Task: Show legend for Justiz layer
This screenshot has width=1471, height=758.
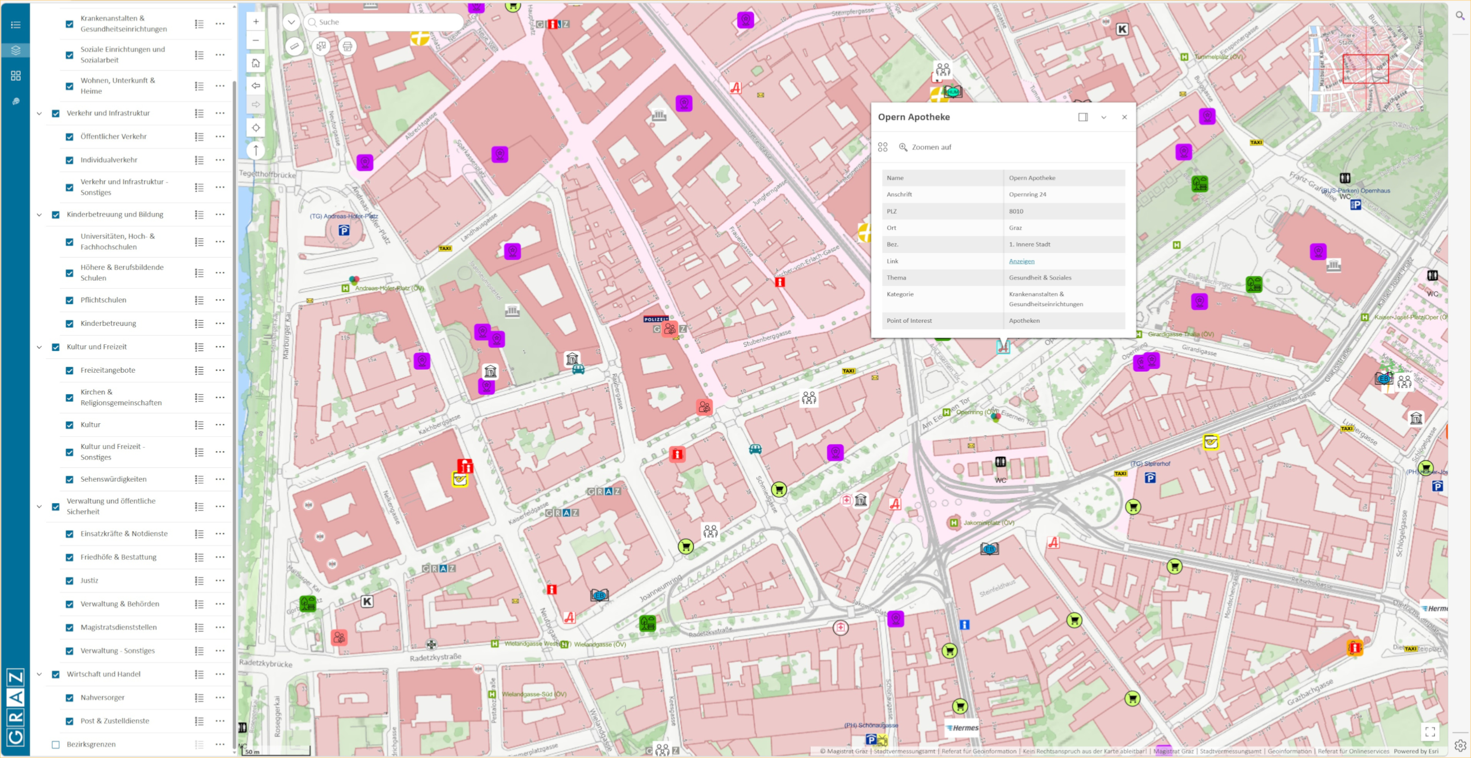Action: 199,581
